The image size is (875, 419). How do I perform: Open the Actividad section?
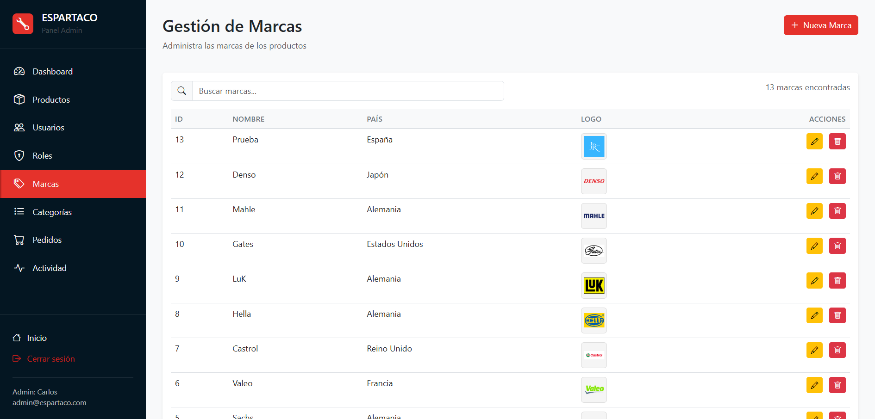tap(73, 268)
